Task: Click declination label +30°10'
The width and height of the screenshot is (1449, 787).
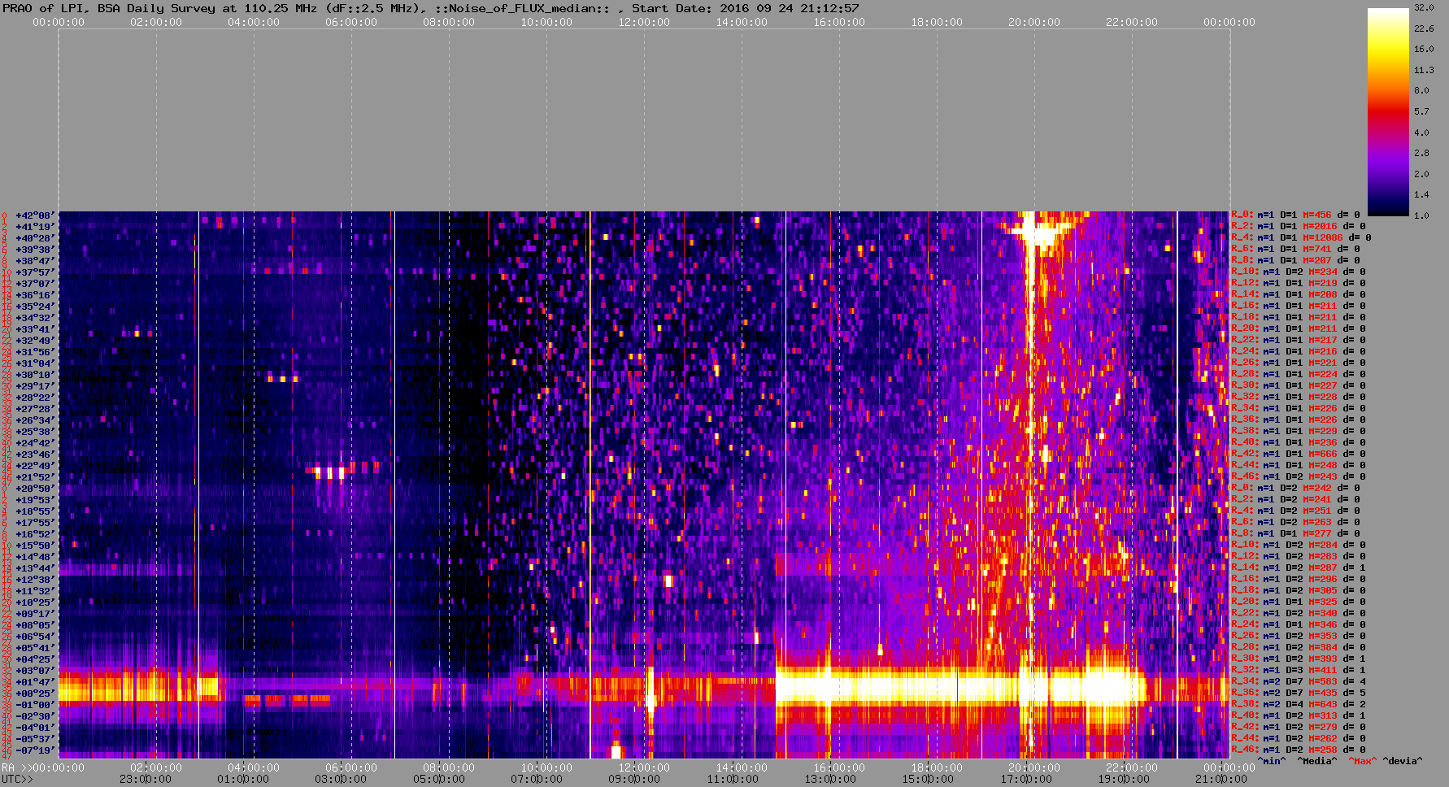Action: (x=36, y=375)
